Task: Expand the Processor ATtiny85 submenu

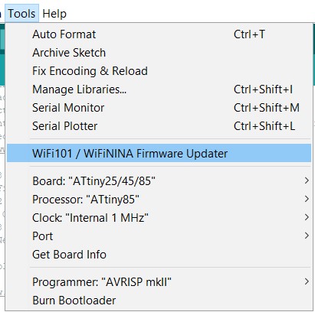Action: coord(159,200)
